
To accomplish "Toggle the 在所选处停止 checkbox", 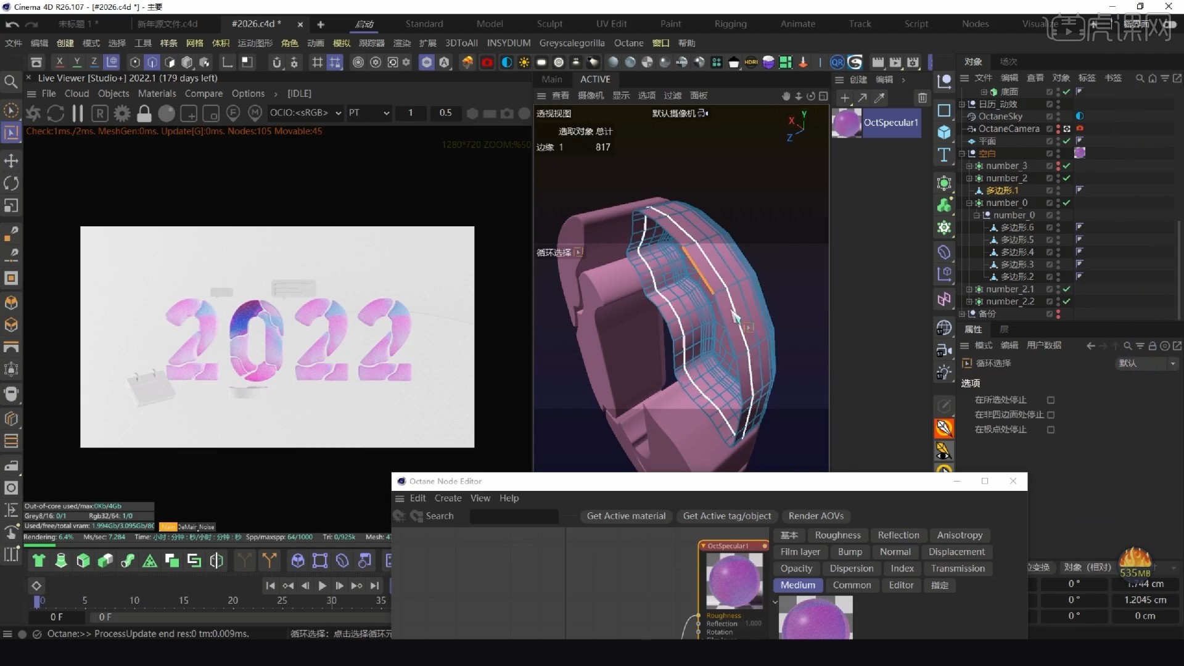I will coord(1051,400).
